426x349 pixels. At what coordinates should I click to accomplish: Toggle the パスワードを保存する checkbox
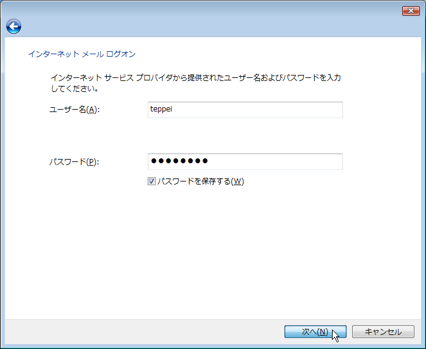(151, 181)
